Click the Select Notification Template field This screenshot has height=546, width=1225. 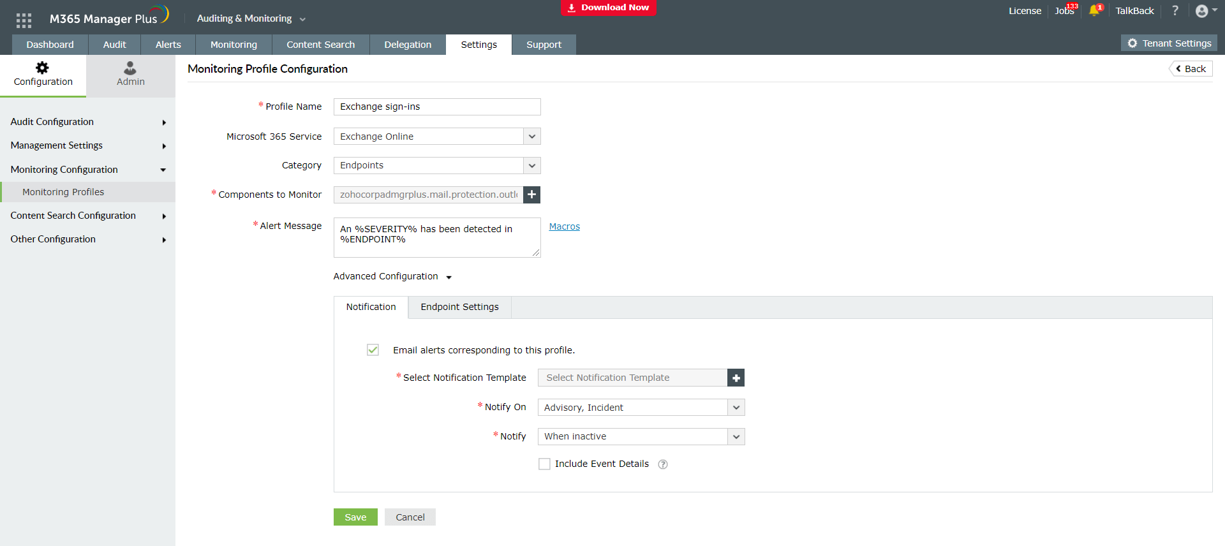pos(633,378)
